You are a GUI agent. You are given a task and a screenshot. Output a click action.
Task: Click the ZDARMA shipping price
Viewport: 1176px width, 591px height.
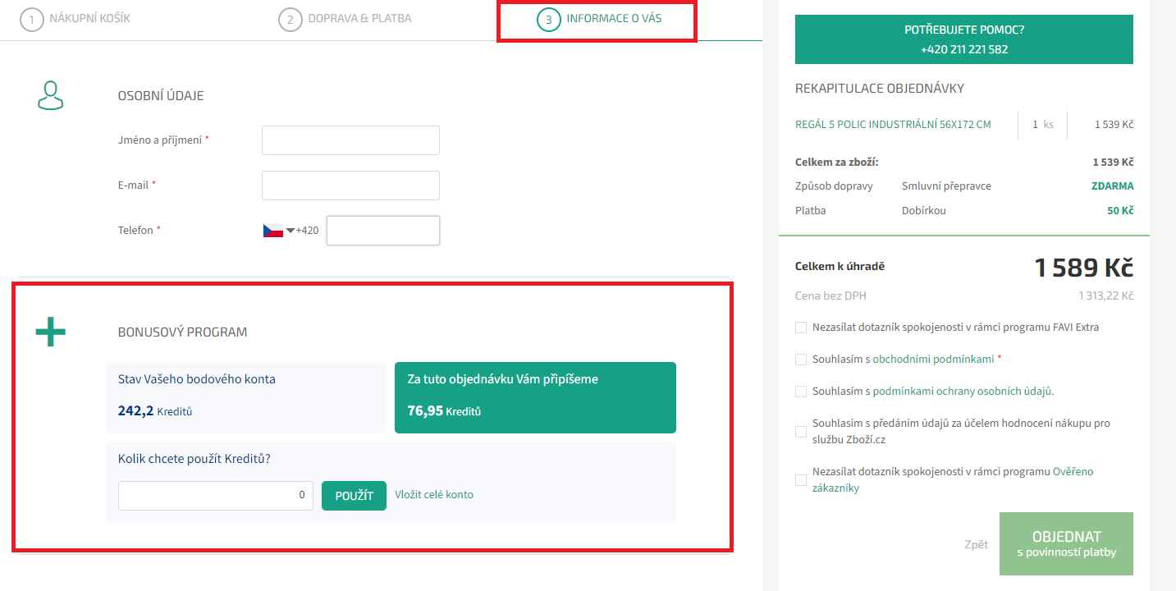coord(1112,186)
